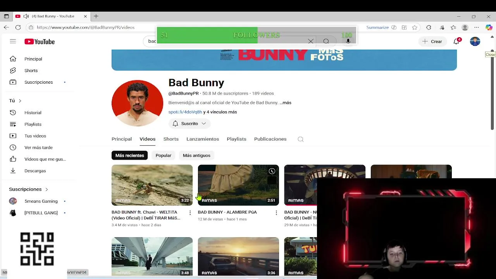Expand channel description with ...más

(285, 103)
